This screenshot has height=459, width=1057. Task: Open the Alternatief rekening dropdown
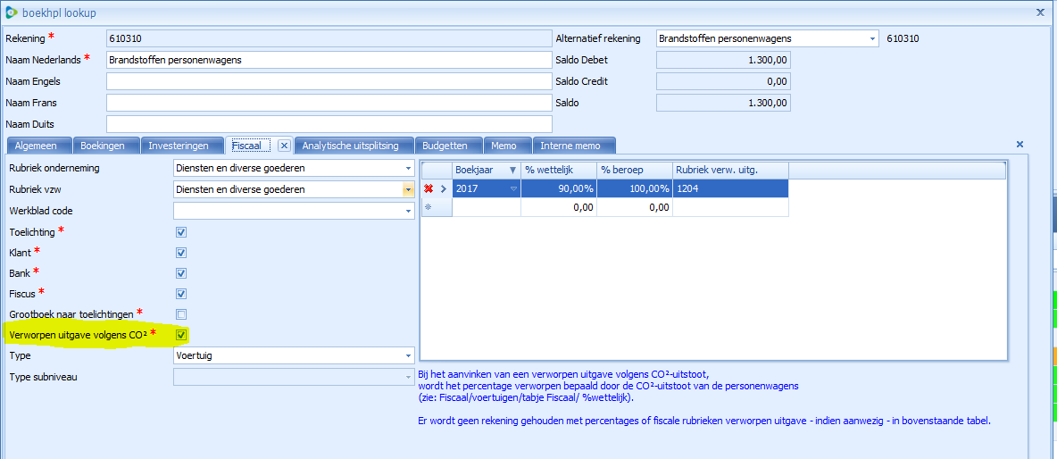pyautogui.click(x=872, y=38)
